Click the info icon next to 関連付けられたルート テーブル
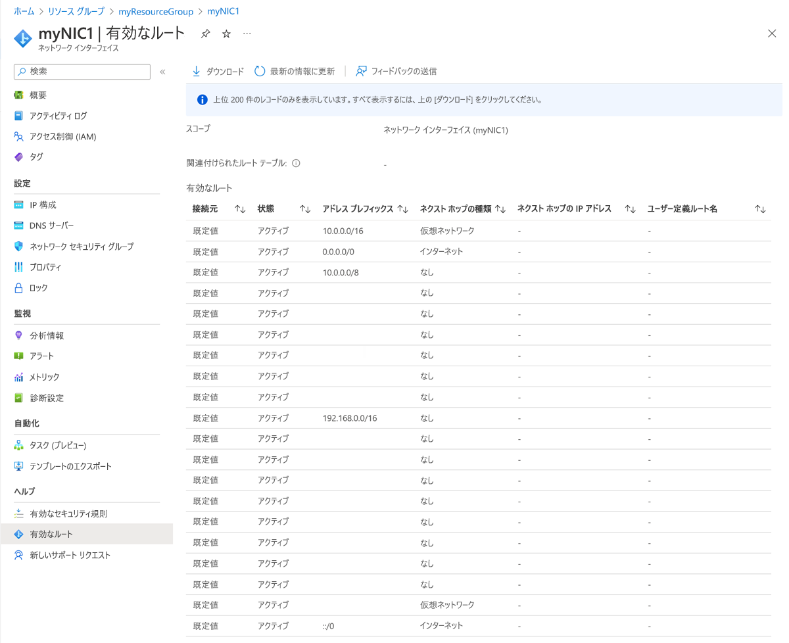This screenshot has height=643, width=789. point(296,163)
